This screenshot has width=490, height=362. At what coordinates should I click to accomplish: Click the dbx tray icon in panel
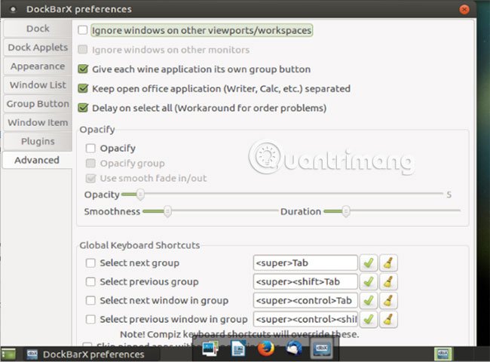click(x=443, y=354)
